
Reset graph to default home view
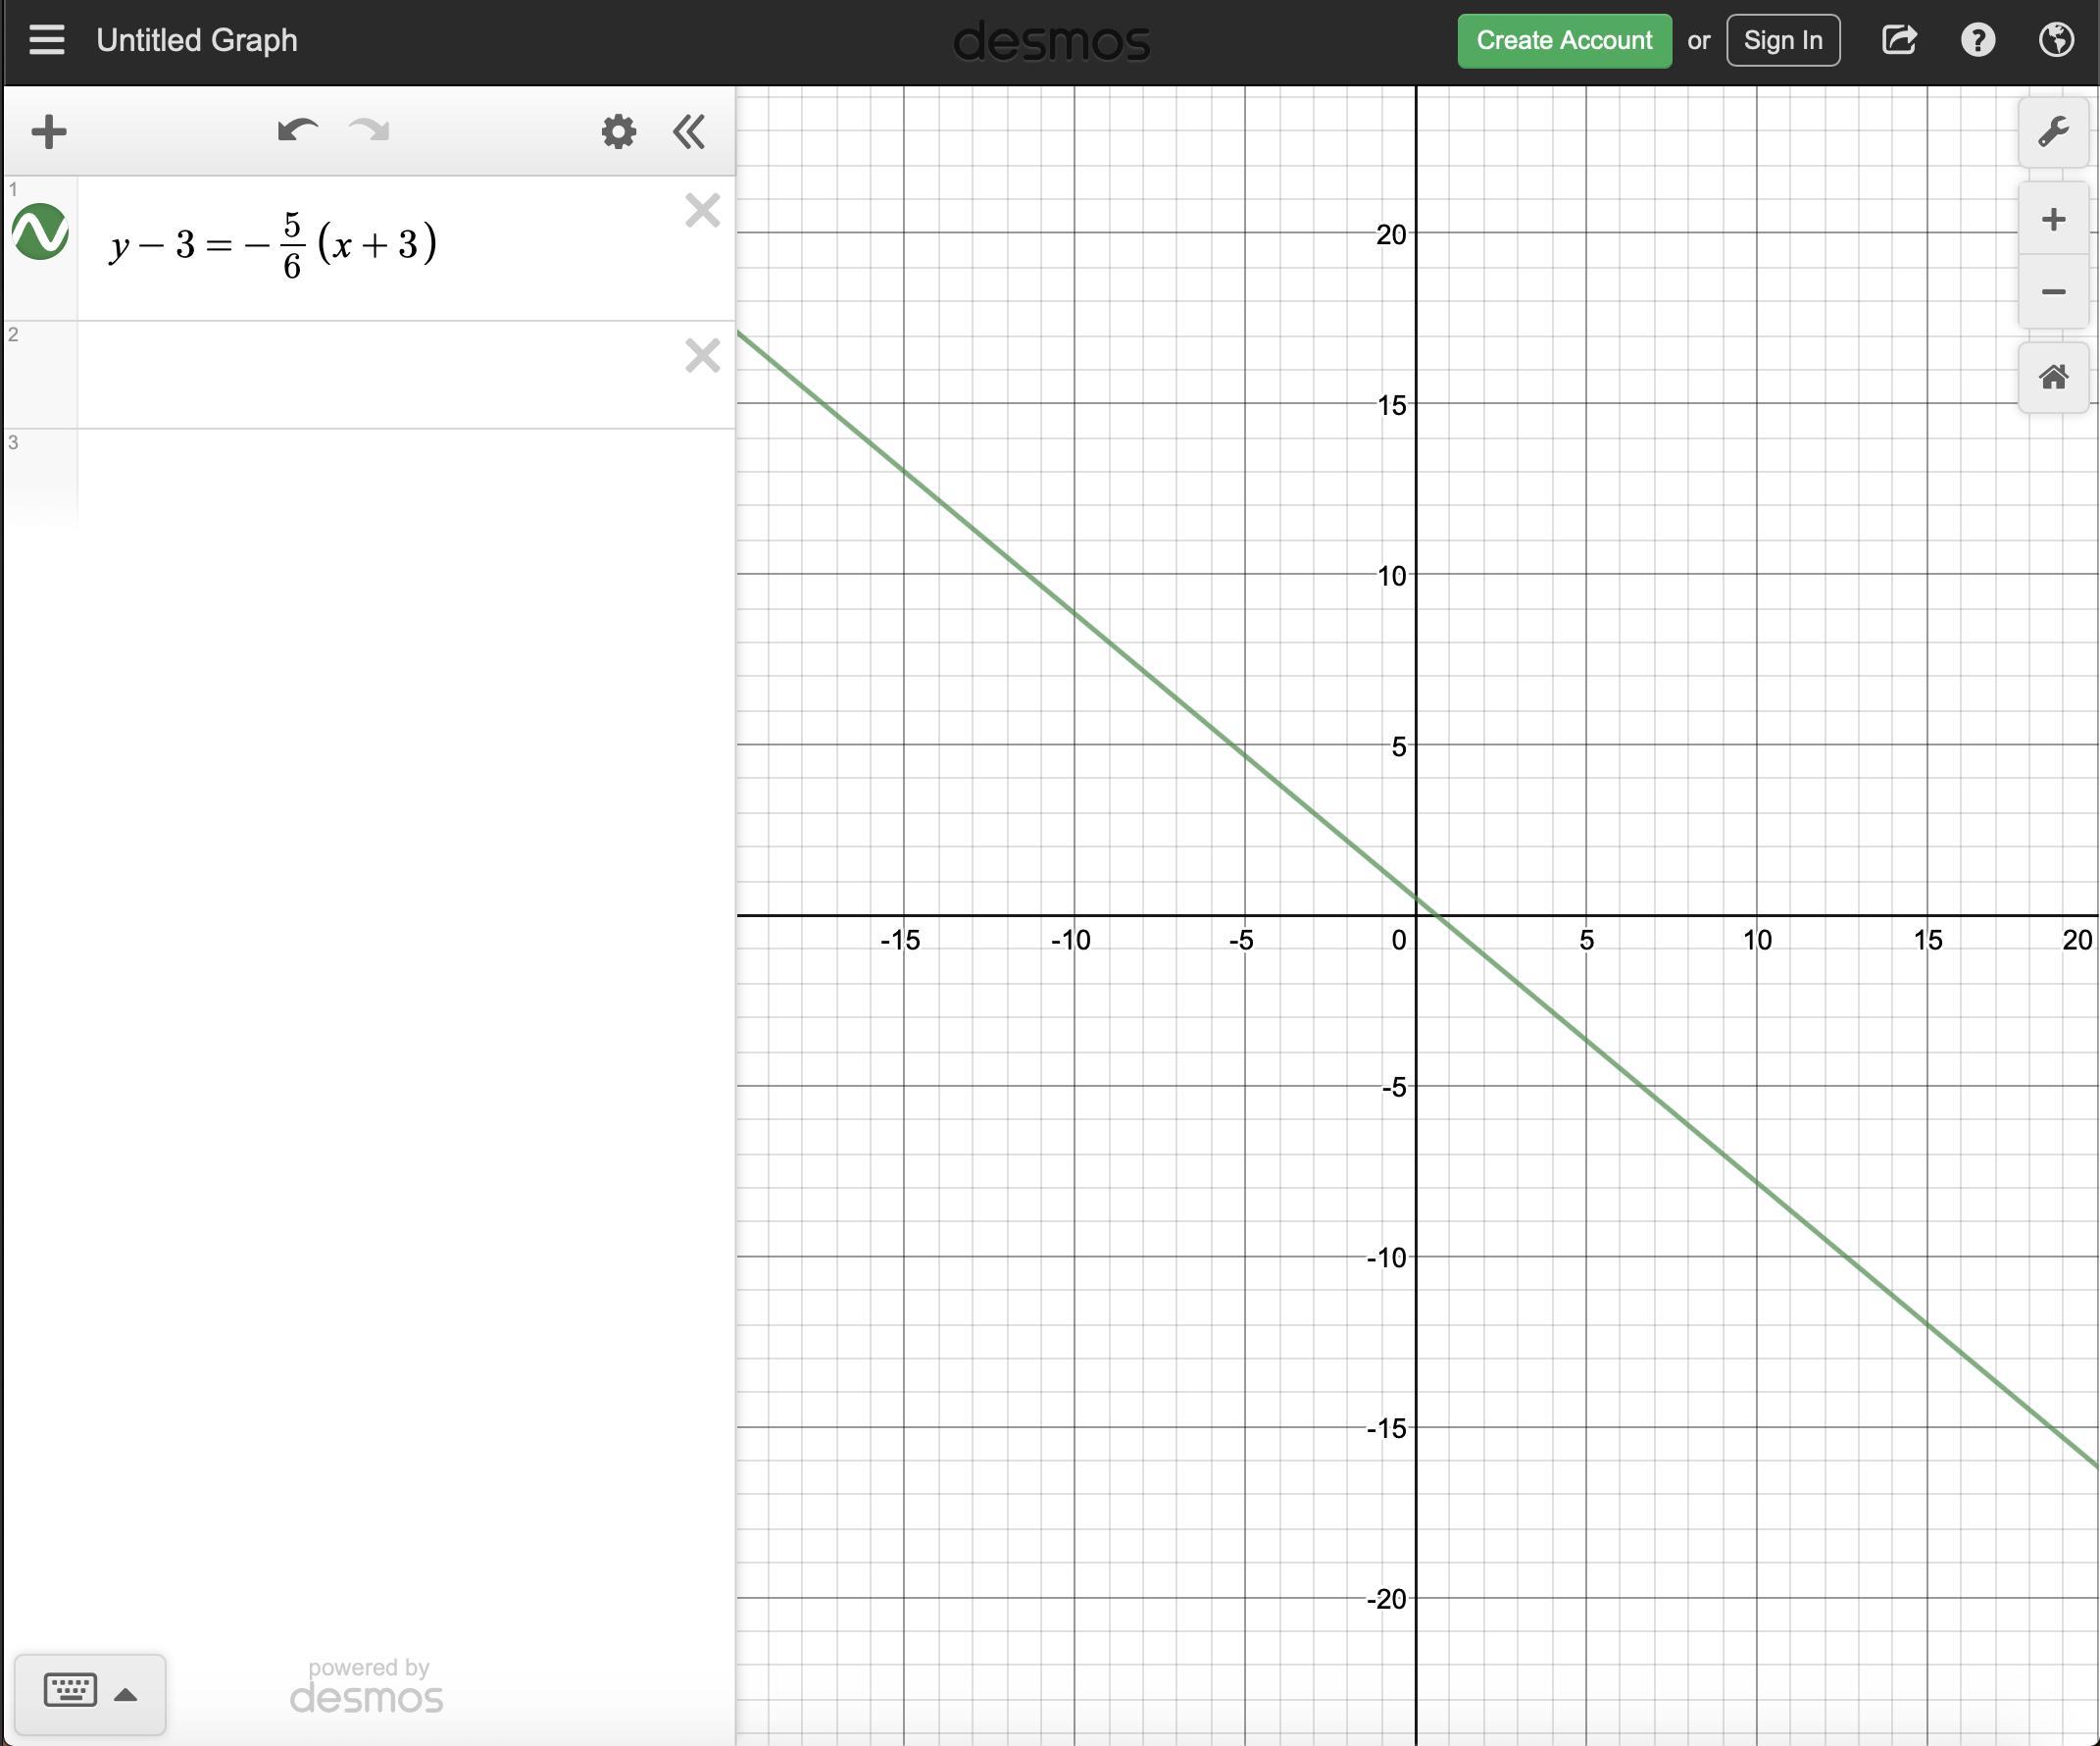(2052, 378)
